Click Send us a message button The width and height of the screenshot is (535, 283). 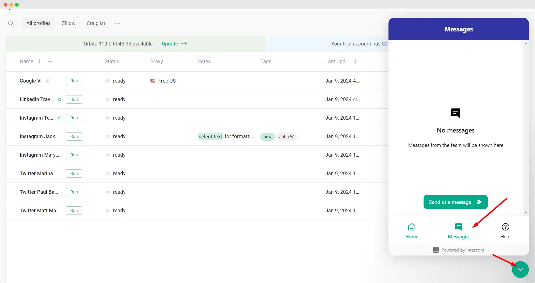point(456,202)
